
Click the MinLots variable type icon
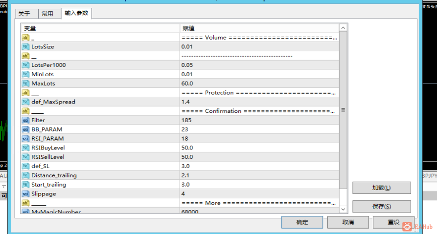25,74
